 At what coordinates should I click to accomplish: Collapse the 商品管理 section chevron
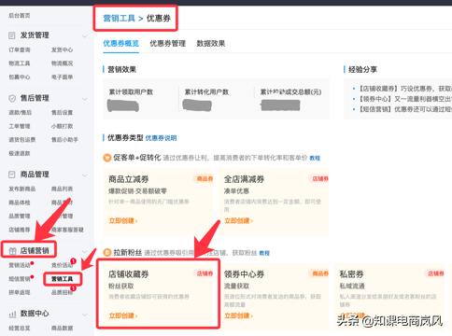pyautogui.click(x=85, y=175)
